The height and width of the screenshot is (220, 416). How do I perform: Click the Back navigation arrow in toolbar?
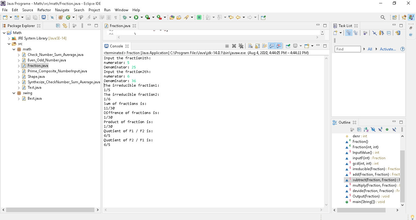(x=238, y=17)
